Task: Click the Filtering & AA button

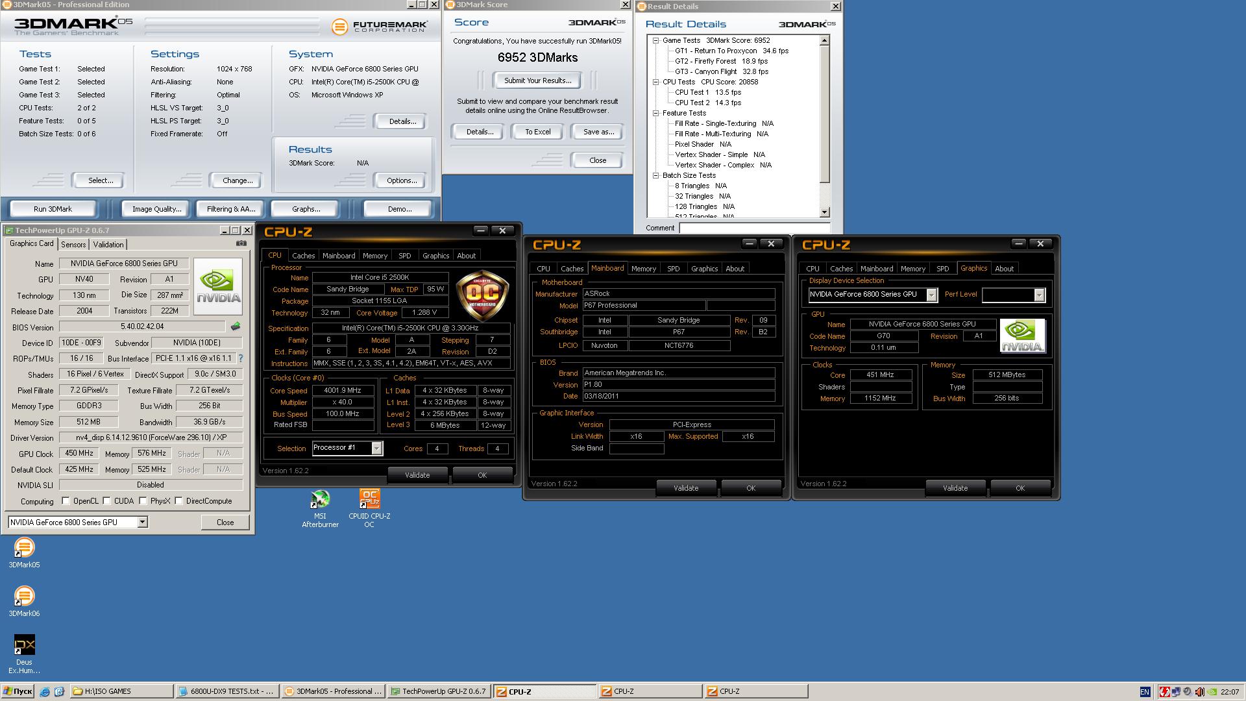Action: tap(231, 209)
